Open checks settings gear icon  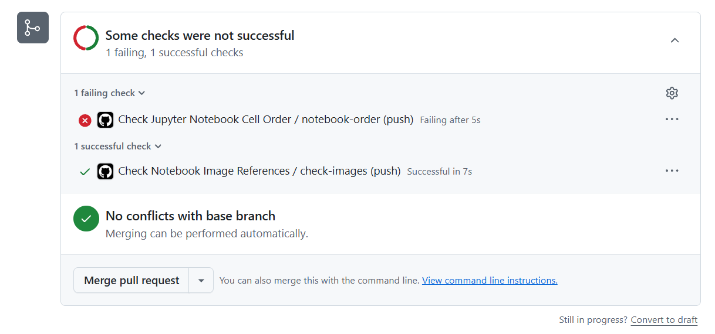(672, 93)
